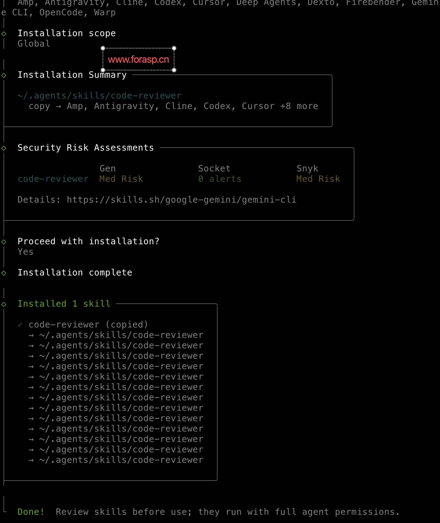Viewport: 440px width, 523px height.
Task: Click the diamond marker beside Security Risk Assessments
Action: coord(4,148)
